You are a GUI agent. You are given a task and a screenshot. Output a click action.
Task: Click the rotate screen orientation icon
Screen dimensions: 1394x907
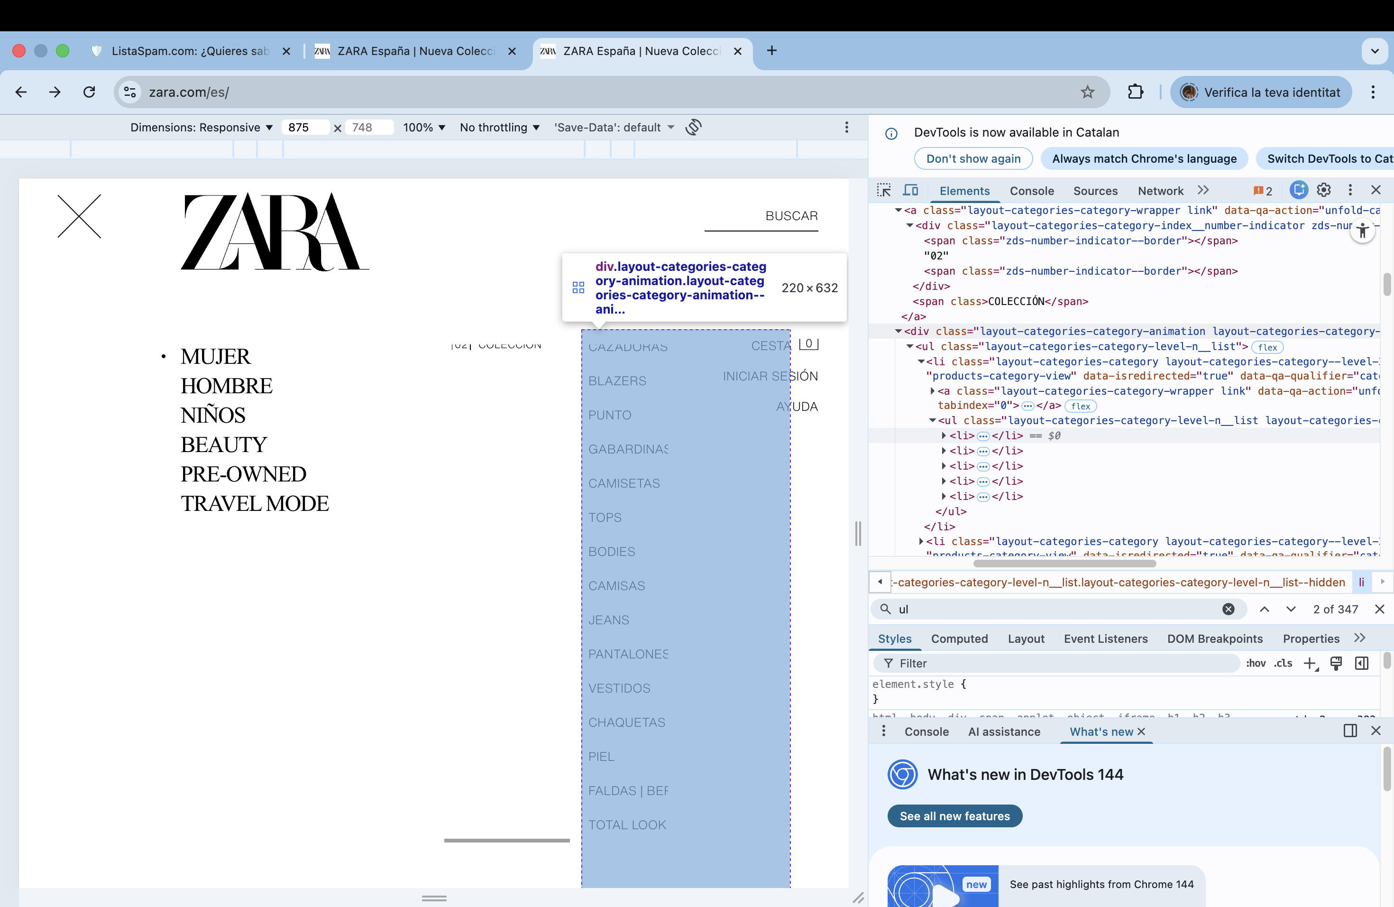coord(694,127)
